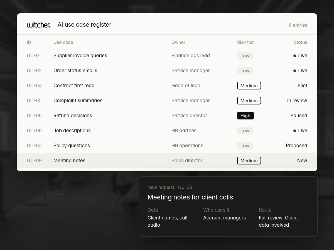Click the ID column header
334x250 pixels.
tap(29, 42)
